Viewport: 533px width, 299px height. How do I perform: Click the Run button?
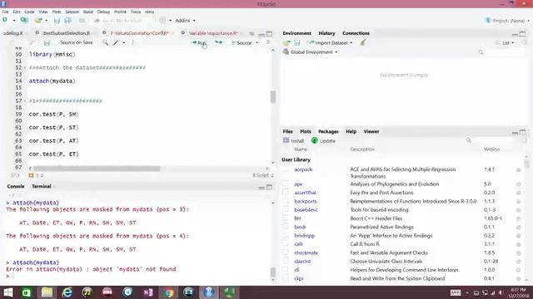(199, 43)
